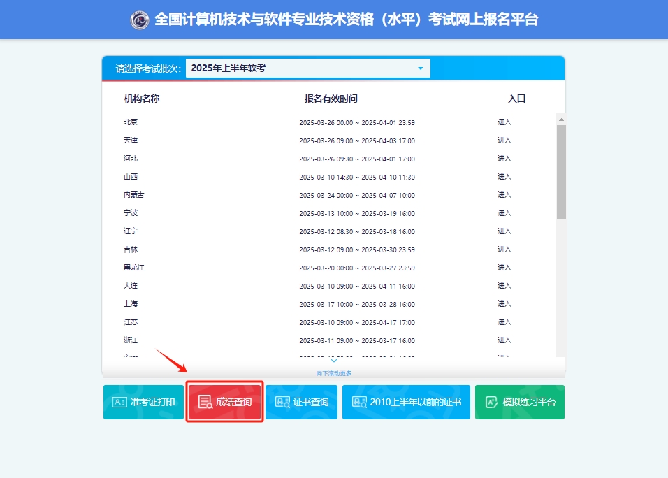Click the 机构名称 column header
The height and width of the screenshot is (478, 668).
[142, 99]
